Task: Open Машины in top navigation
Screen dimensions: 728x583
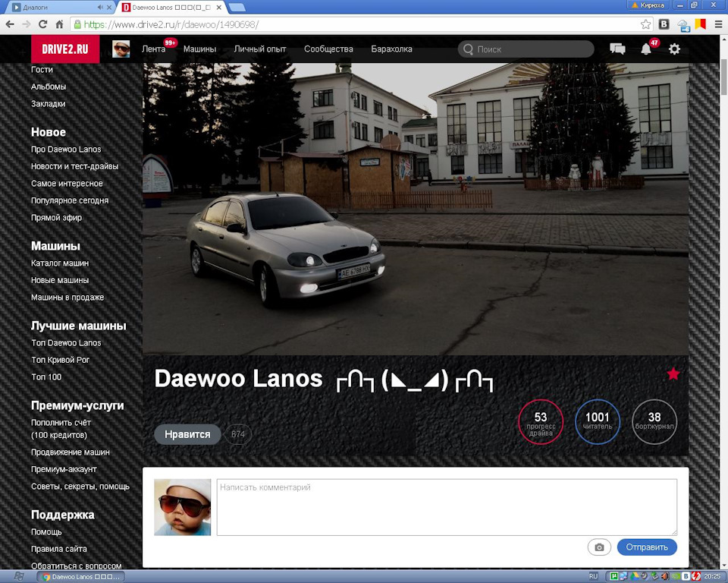Action: [x=199, y=49]
